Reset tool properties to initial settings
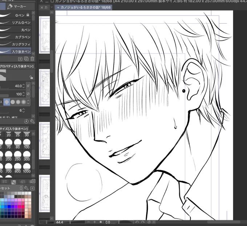 click(26, 121)
